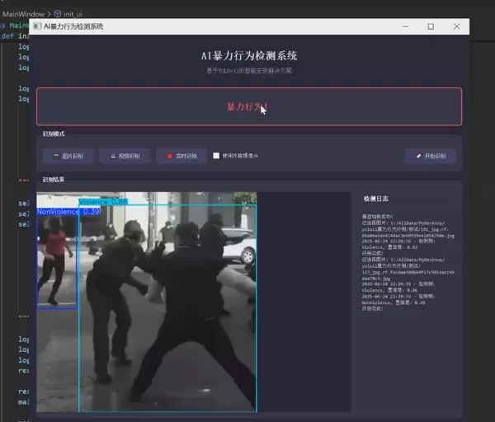Minimize the detection system window
495x422 pixels.
[x=403, y=27]
